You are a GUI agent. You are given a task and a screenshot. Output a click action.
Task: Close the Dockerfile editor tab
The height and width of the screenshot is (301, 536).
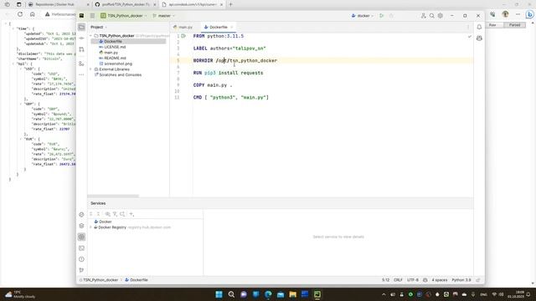coord(232,27)
